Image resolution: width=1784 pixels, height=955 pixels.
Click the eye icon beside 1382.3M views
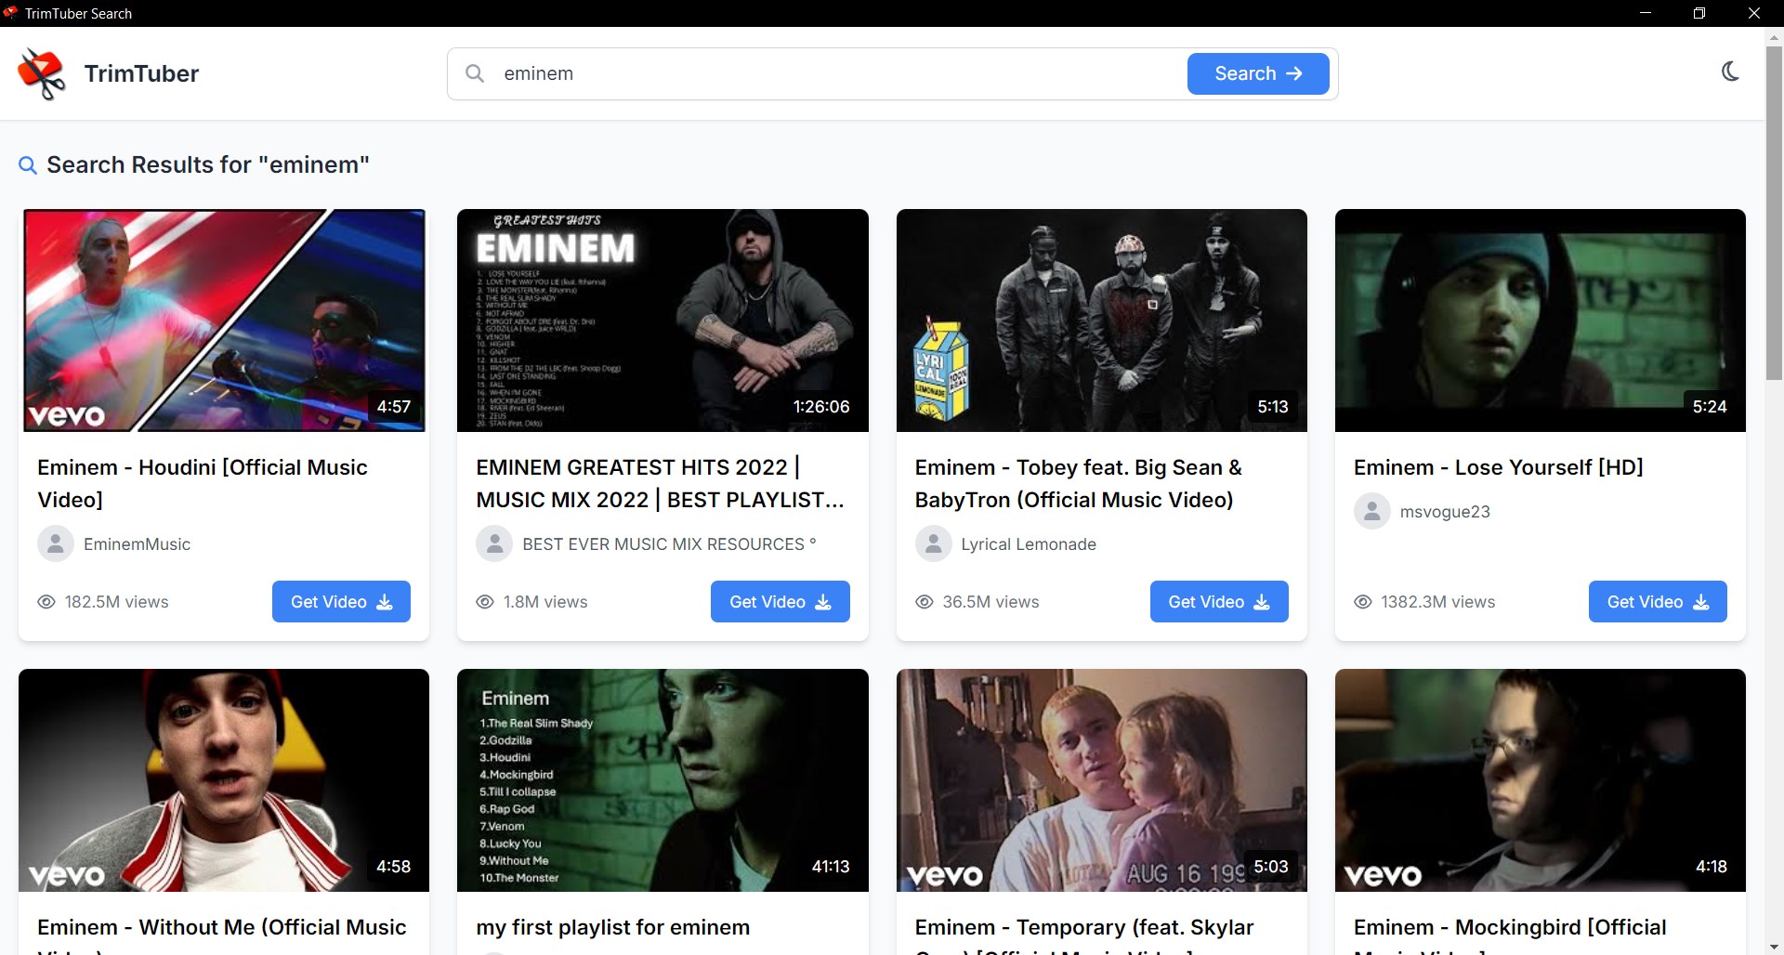1363,602
